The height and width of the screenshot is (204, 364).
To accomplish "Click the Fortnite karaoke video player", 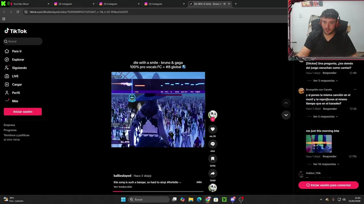I will coord(158,110).
